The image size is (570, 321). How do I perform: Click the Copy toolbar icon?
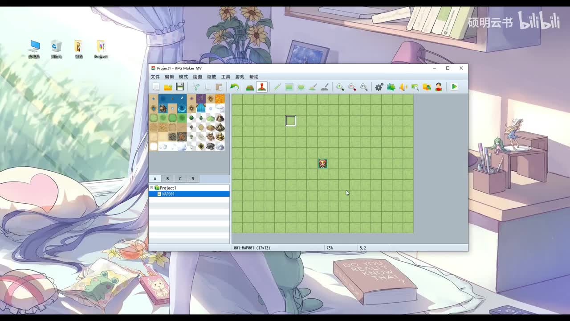(x=208, y=87)
